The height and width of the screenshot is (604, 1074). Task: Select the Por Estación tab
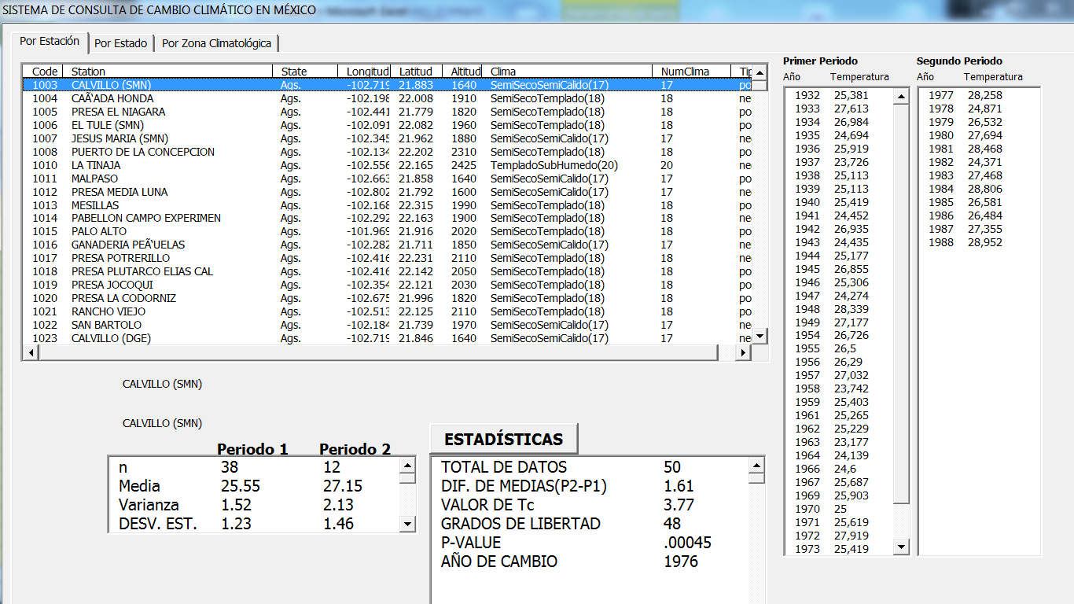(x=50, y=41)
